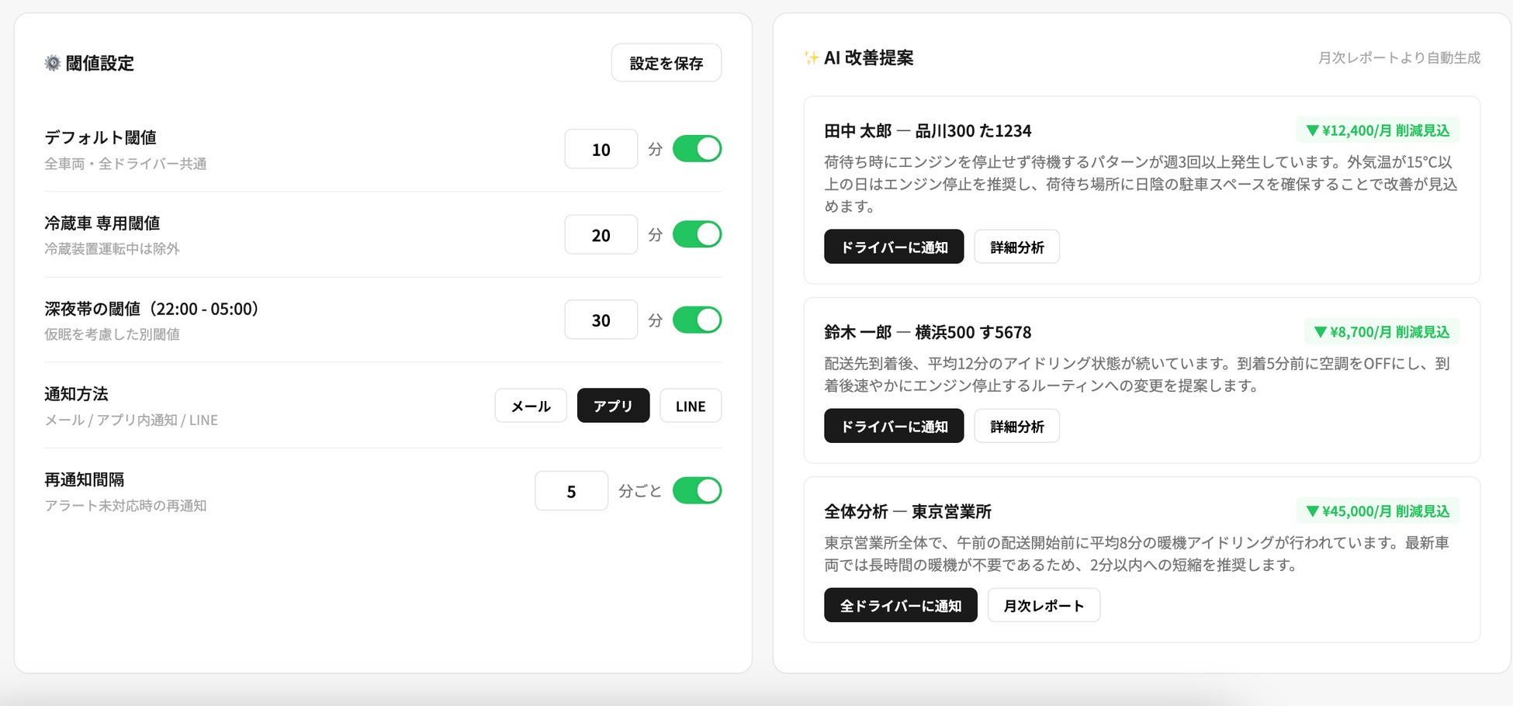Click the 設定を保存 button
Image resolution: width=1513 pixels, height=706 pixels.
pyautogui.click(x=666, y=63)
